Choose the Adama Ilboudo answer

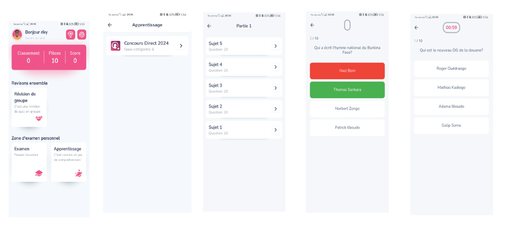click(451, 107)
